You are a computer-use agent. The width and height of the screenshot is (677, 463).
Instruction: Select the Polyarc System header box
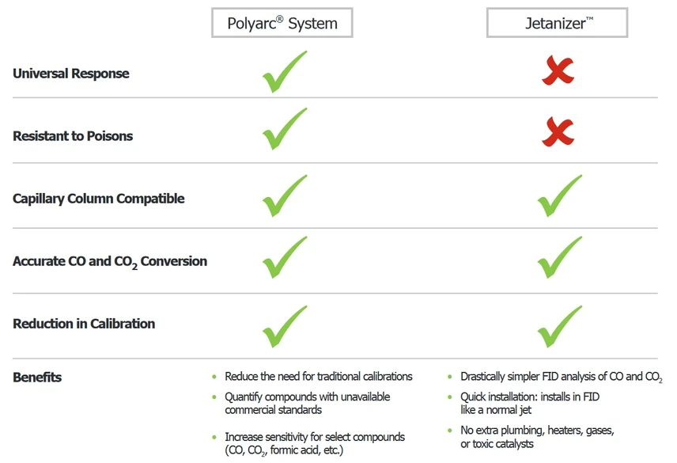(x=282, y=23)
